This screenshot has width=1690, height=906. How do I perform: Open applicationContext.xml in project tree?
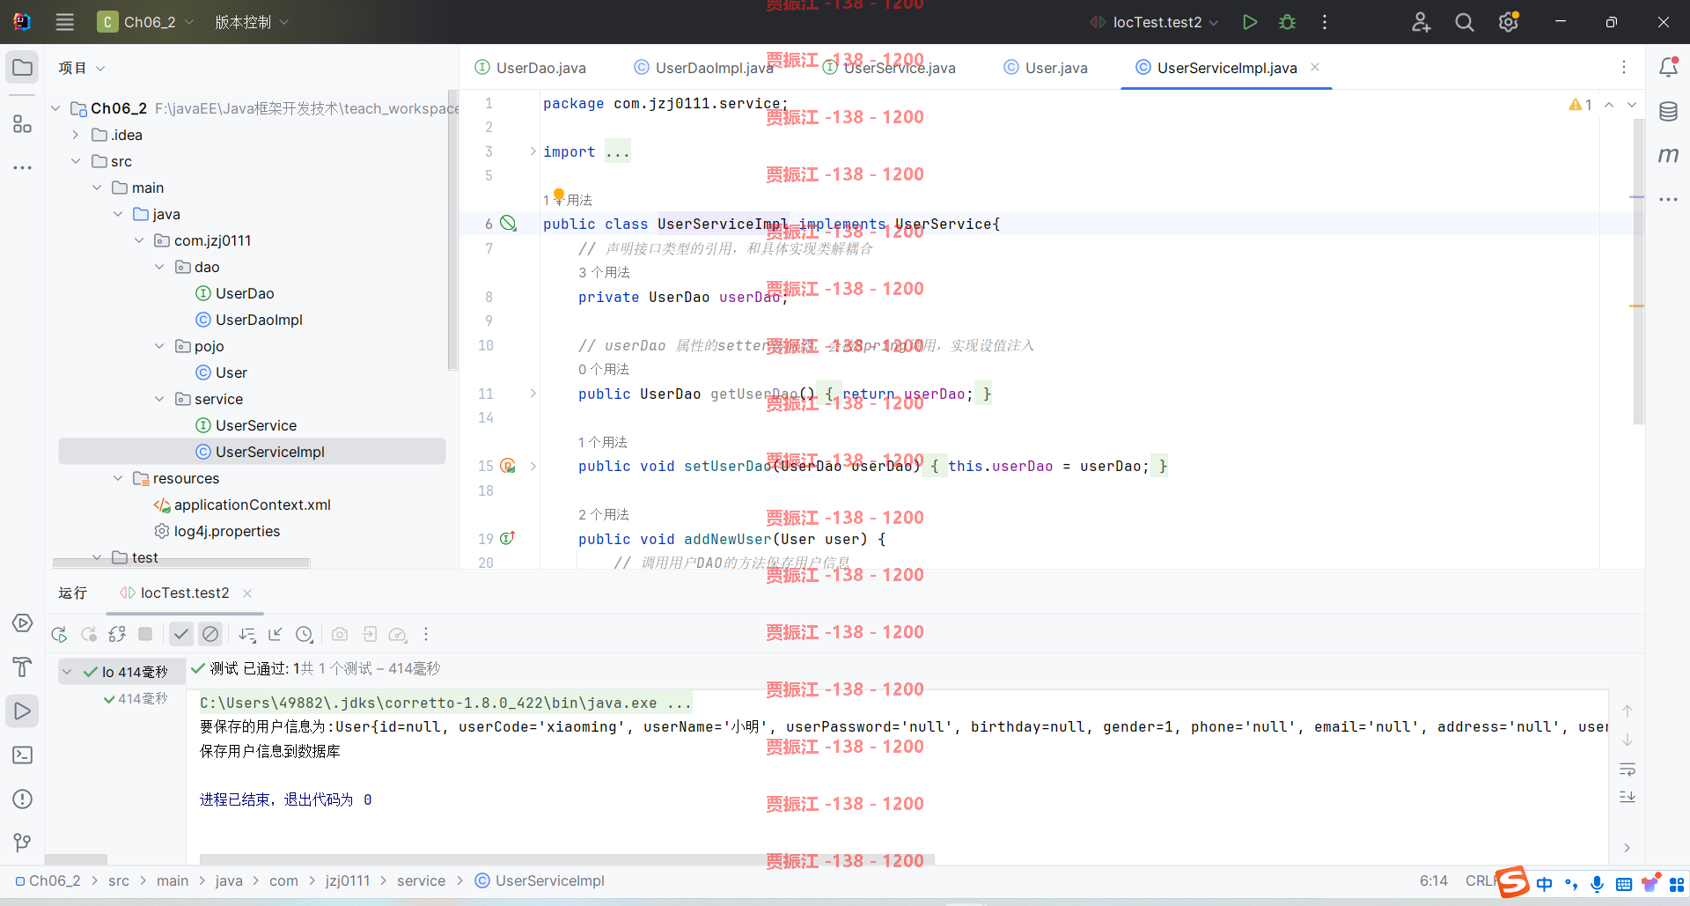[x=243, y=505]
